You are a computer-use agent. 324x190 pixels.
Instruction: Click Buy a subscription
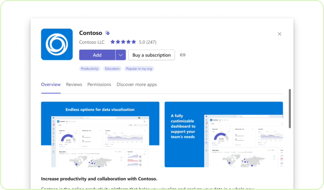click(x=151, y=55)
